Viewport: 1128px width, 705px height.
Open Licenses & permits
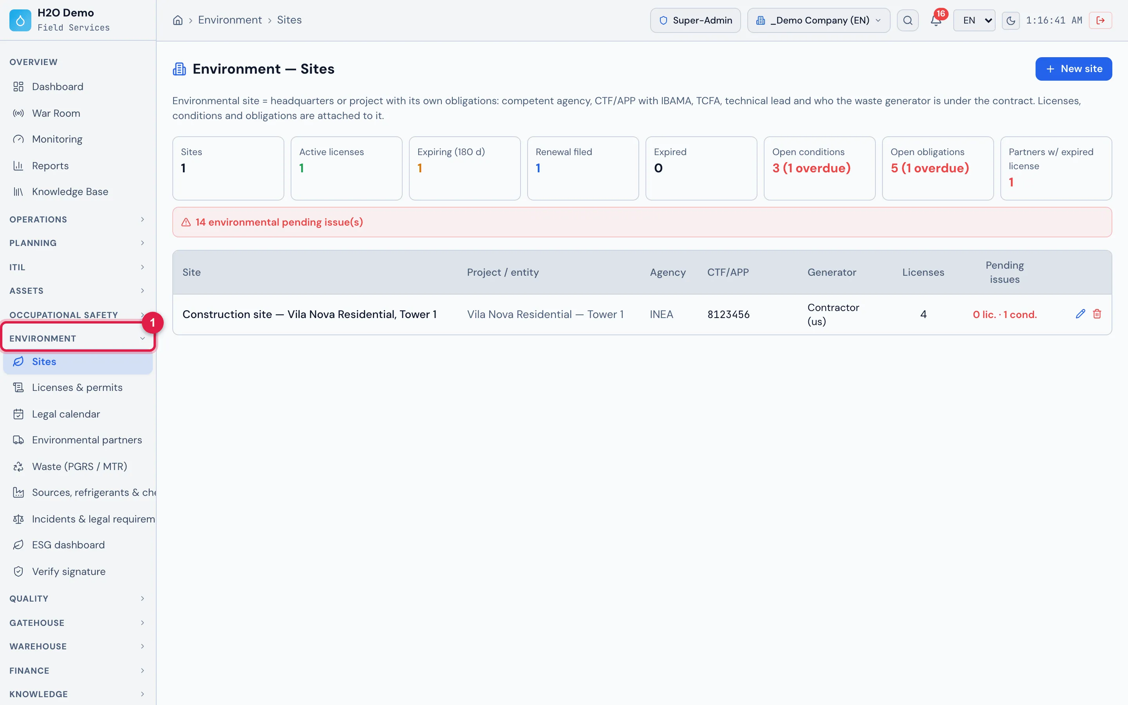(78, 387)
